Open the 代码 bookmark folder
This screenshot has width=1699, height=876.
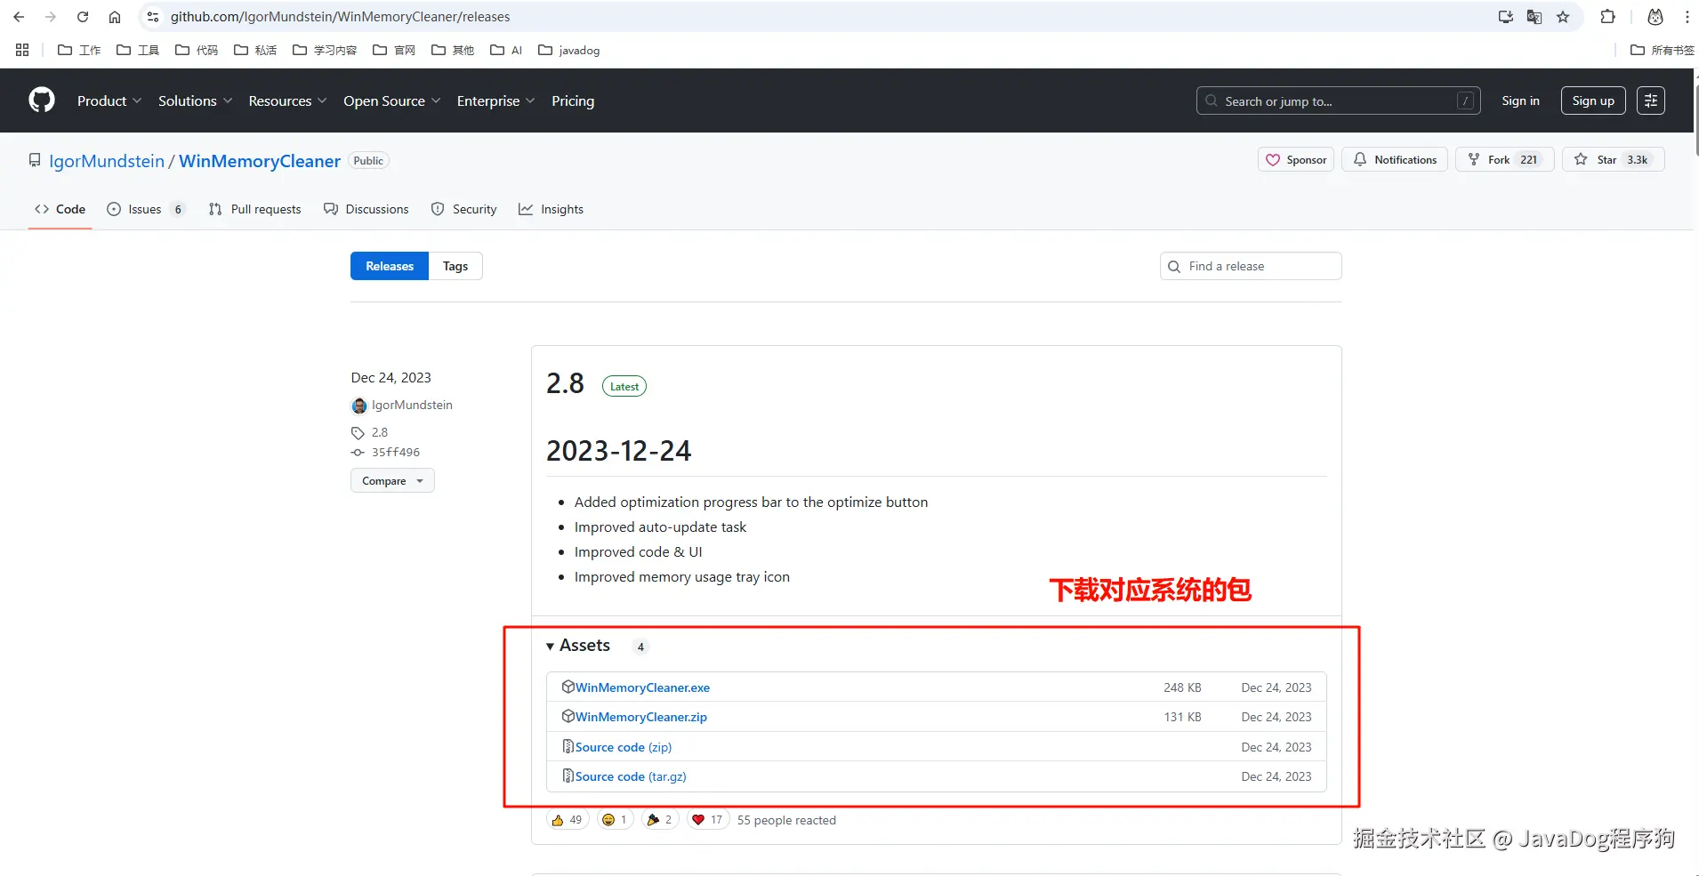click(x=197, y=50)
